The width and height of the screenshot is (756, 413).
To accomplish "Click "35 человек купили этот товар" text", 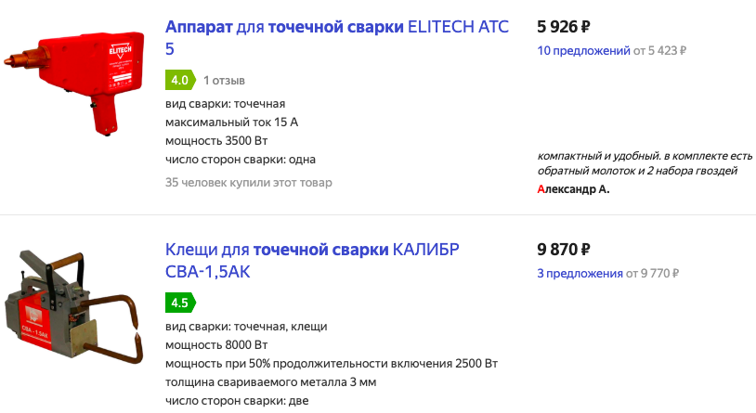I will [248, 182].
